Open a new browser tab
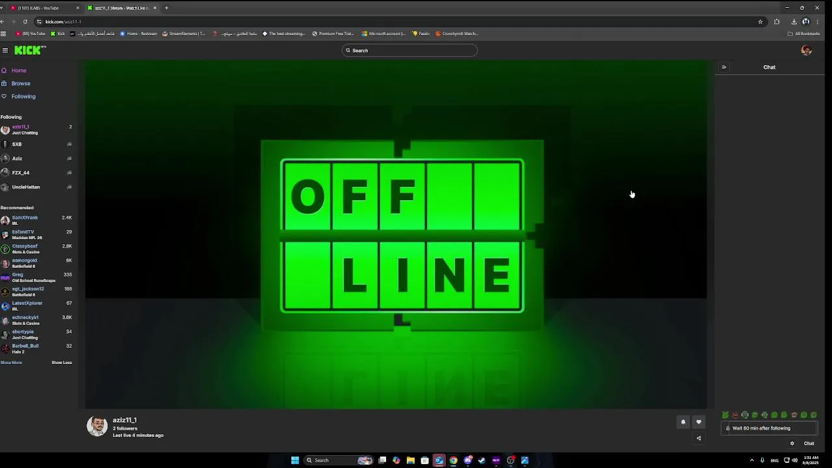This screenshot has height=468, width=832. (x=166, y=8)
